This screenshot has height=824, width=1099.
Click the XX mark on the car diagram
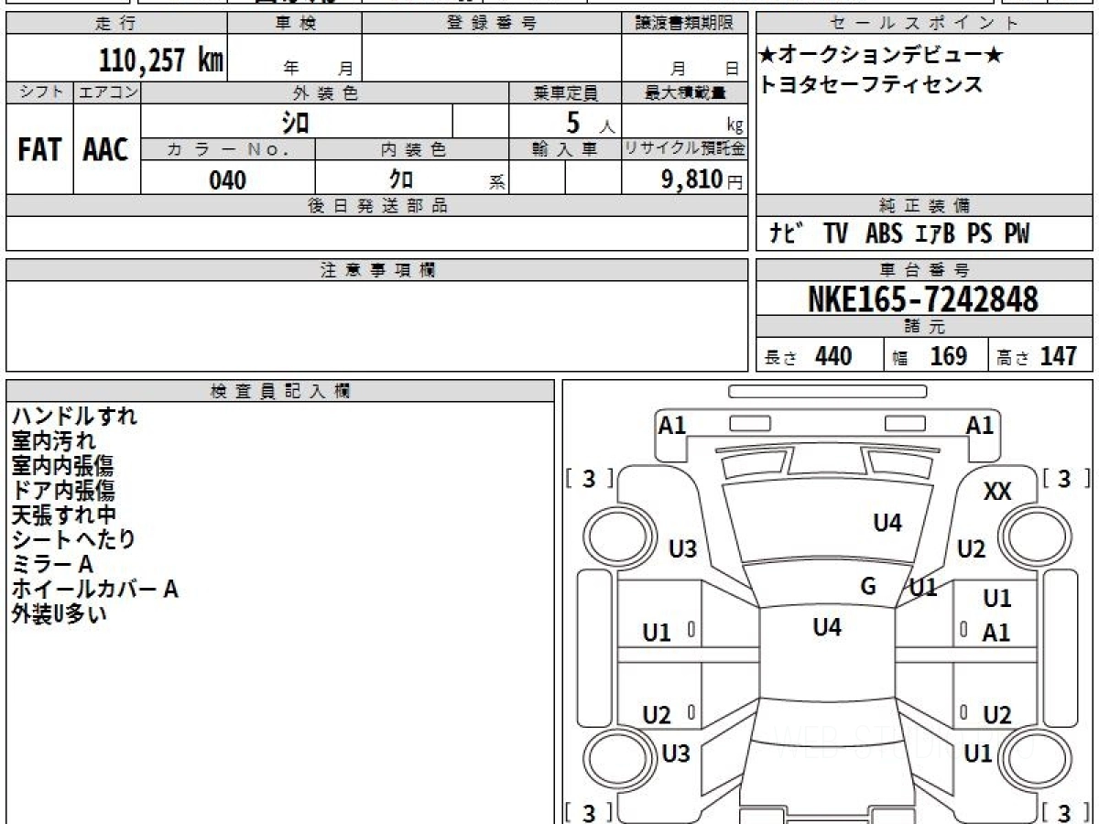coord(997,492)
